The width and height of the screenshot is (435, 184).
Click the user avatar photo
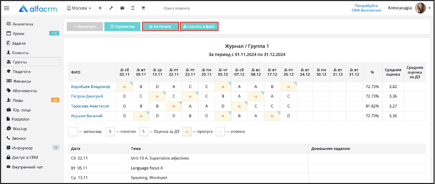tap(420, 8)
